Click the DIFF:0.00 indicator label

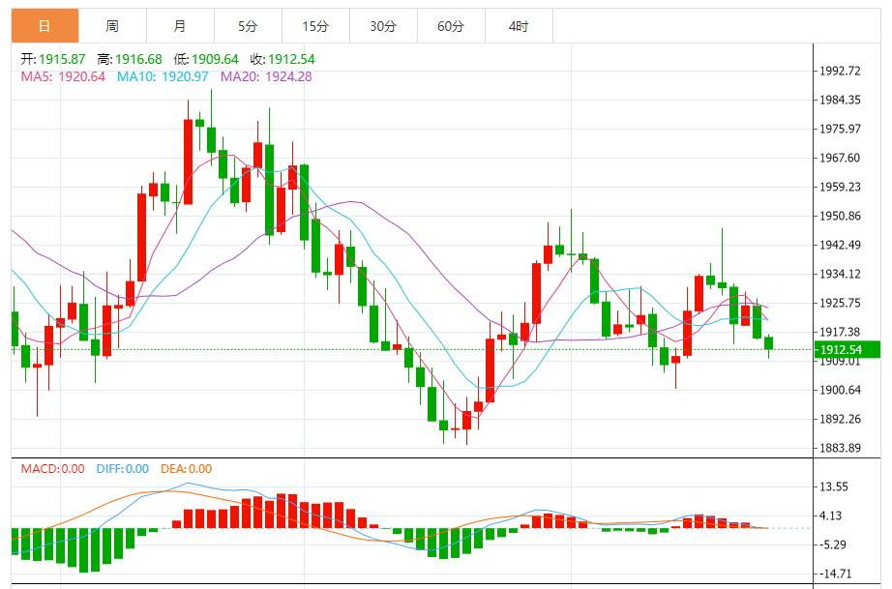(122, 469)
